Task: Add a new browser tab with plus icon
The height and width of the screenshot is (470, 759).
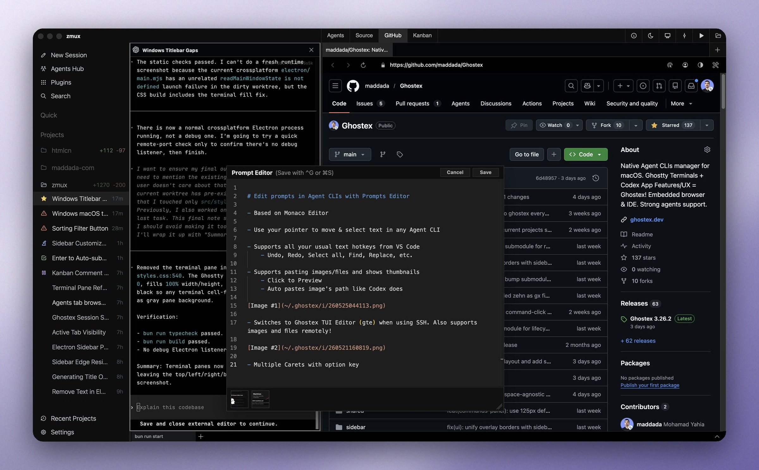Action: (x=717, y=50)
